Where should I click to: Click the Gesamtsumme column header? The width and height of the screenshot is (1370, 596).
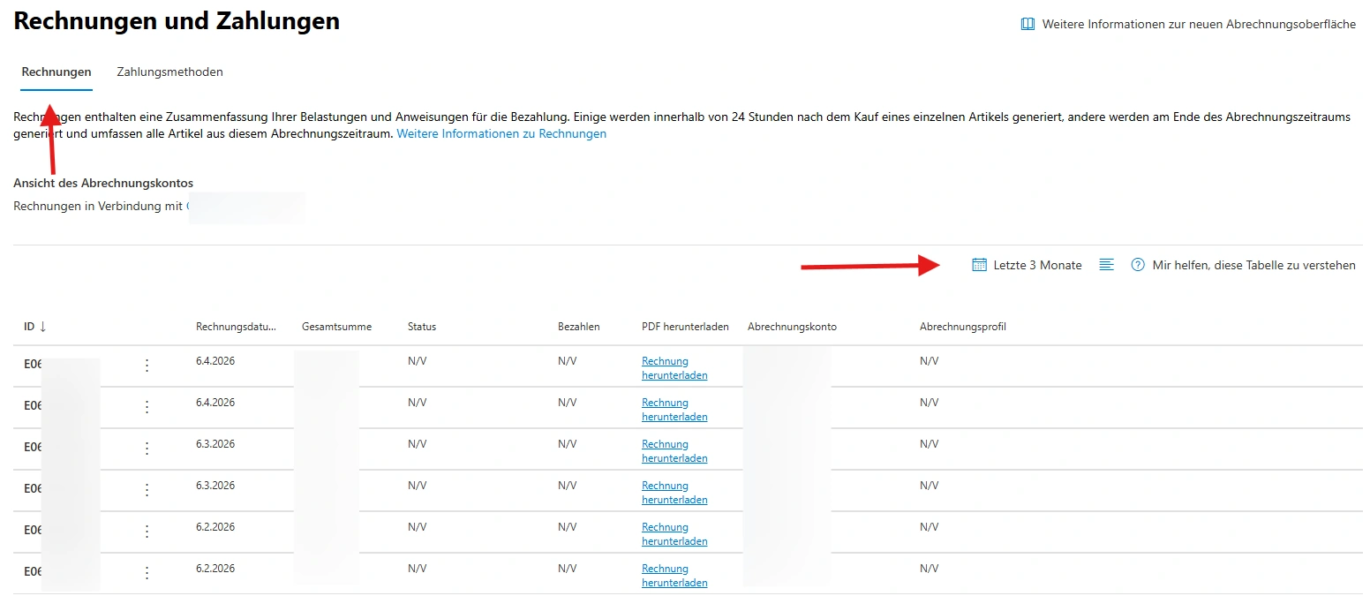pos(336,327)
